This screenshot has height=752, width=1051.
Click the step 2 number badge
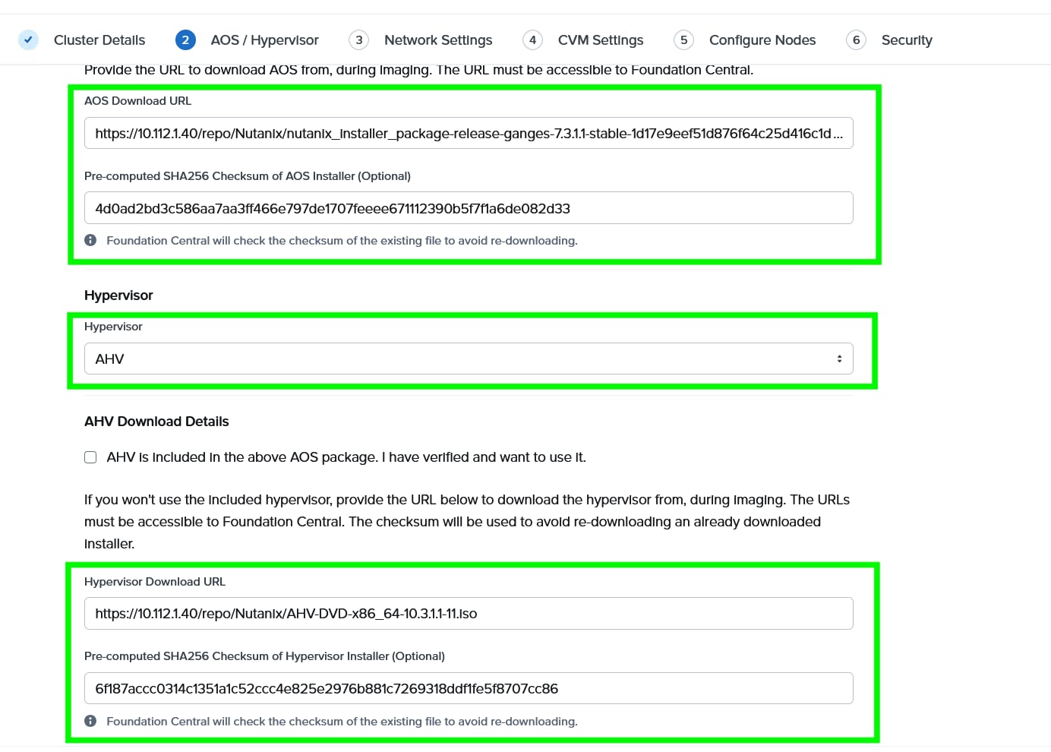185,39
